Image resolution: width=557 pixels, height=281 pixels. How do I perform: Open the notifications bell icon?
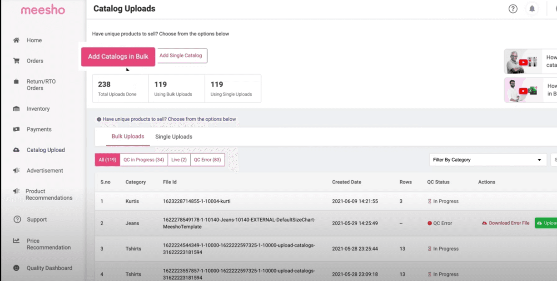tap(532, 9)
